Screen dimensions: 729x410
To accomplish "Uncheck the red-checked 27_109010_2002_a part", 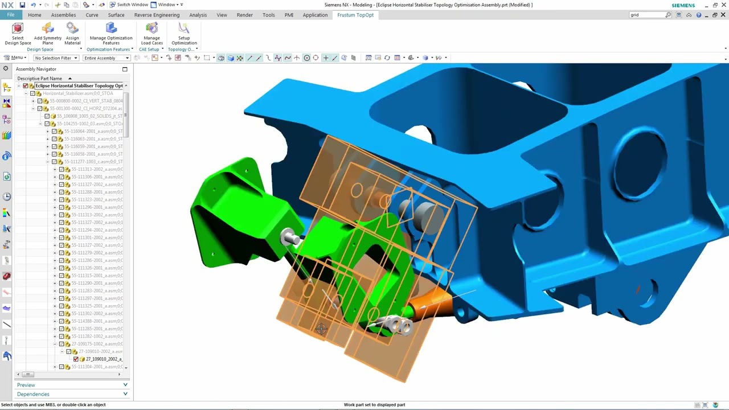I will coord(76,359).
